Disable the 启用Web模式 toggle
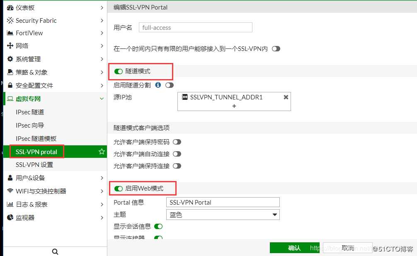Image resolution: width=417 pixels, height=256 pixels. tap(119, 188)
